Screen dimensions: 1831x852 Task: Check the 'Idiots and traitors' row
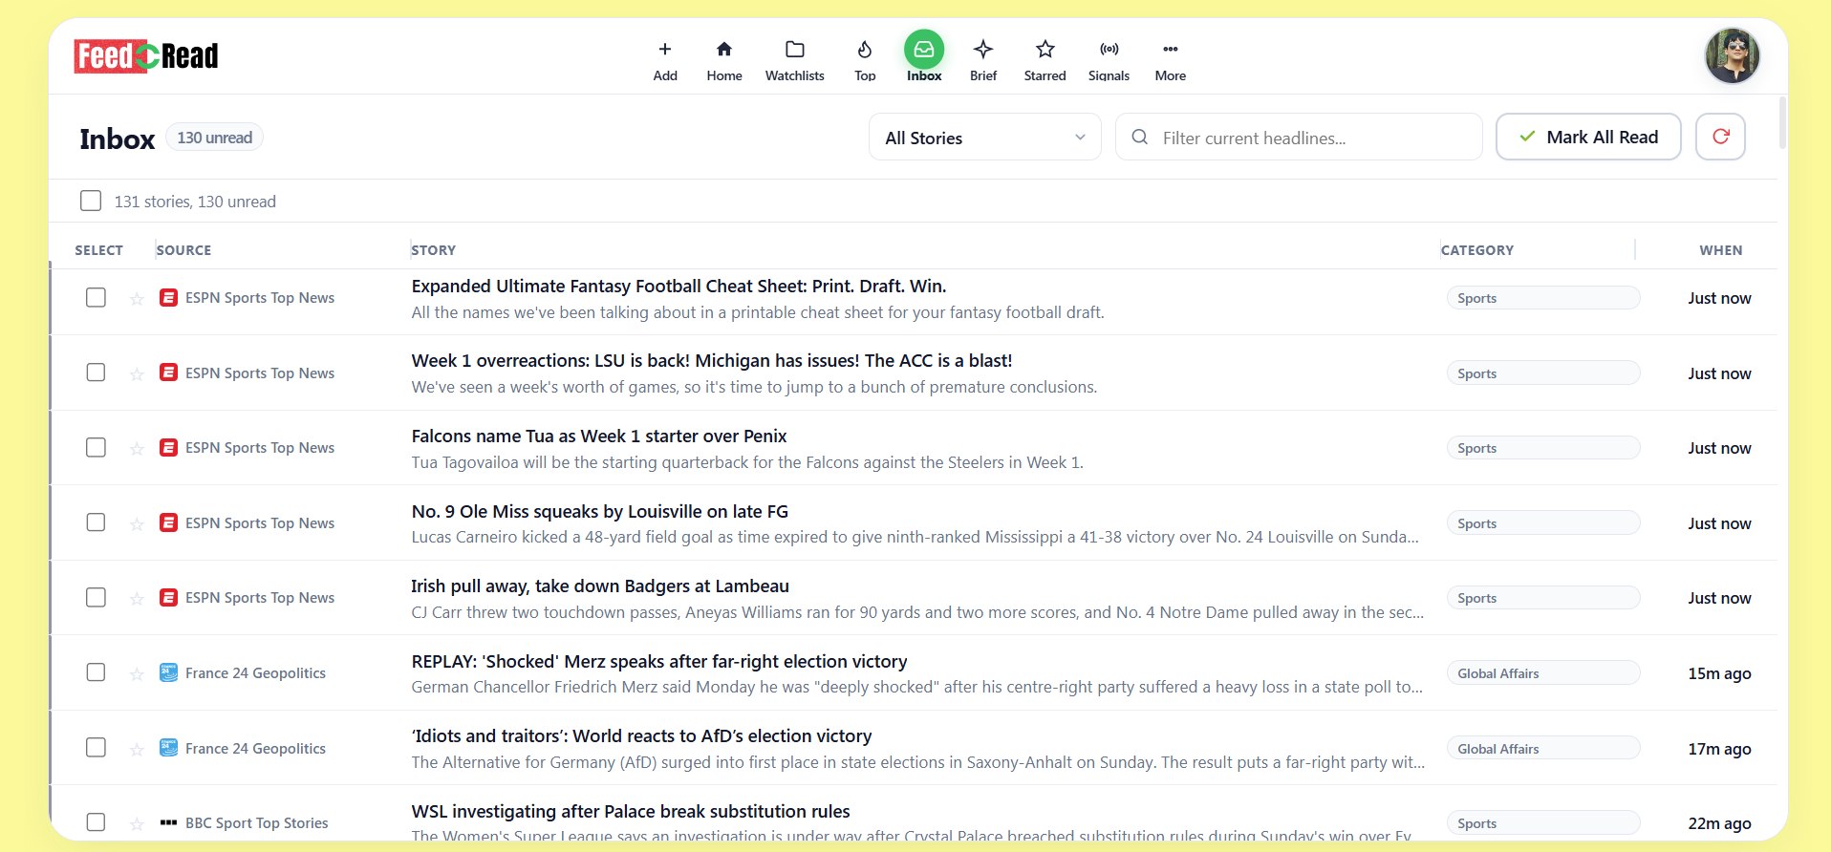pos(96,747)
